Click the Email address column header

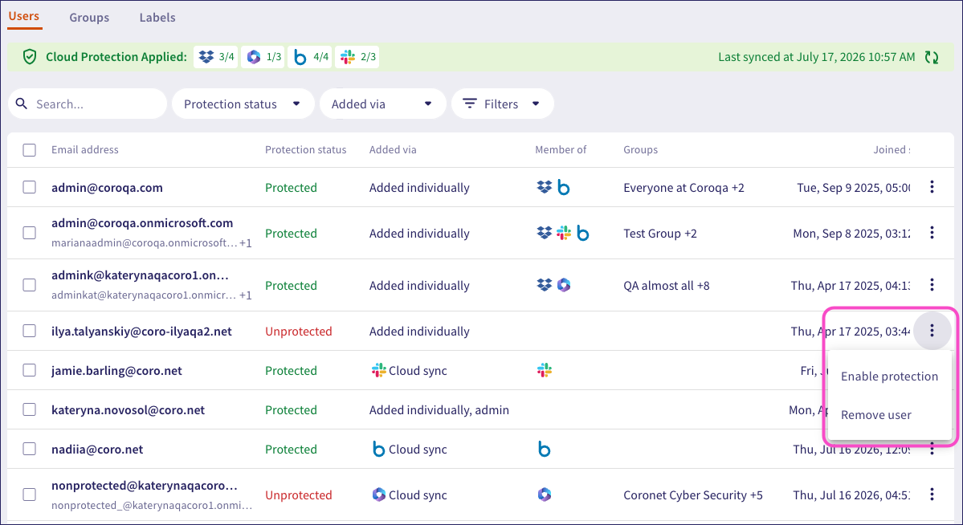(x=85, y=150)
